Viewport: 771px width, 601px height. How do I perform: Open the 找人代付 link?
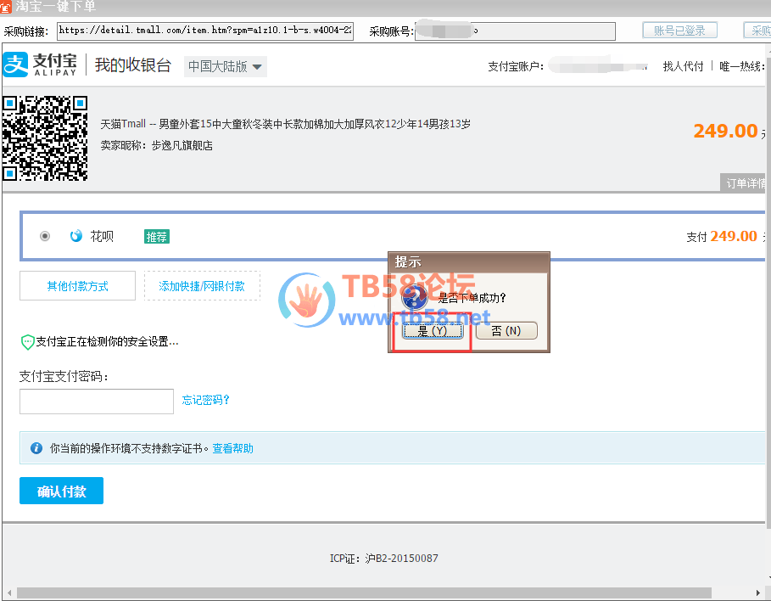(x=683, y=66)
